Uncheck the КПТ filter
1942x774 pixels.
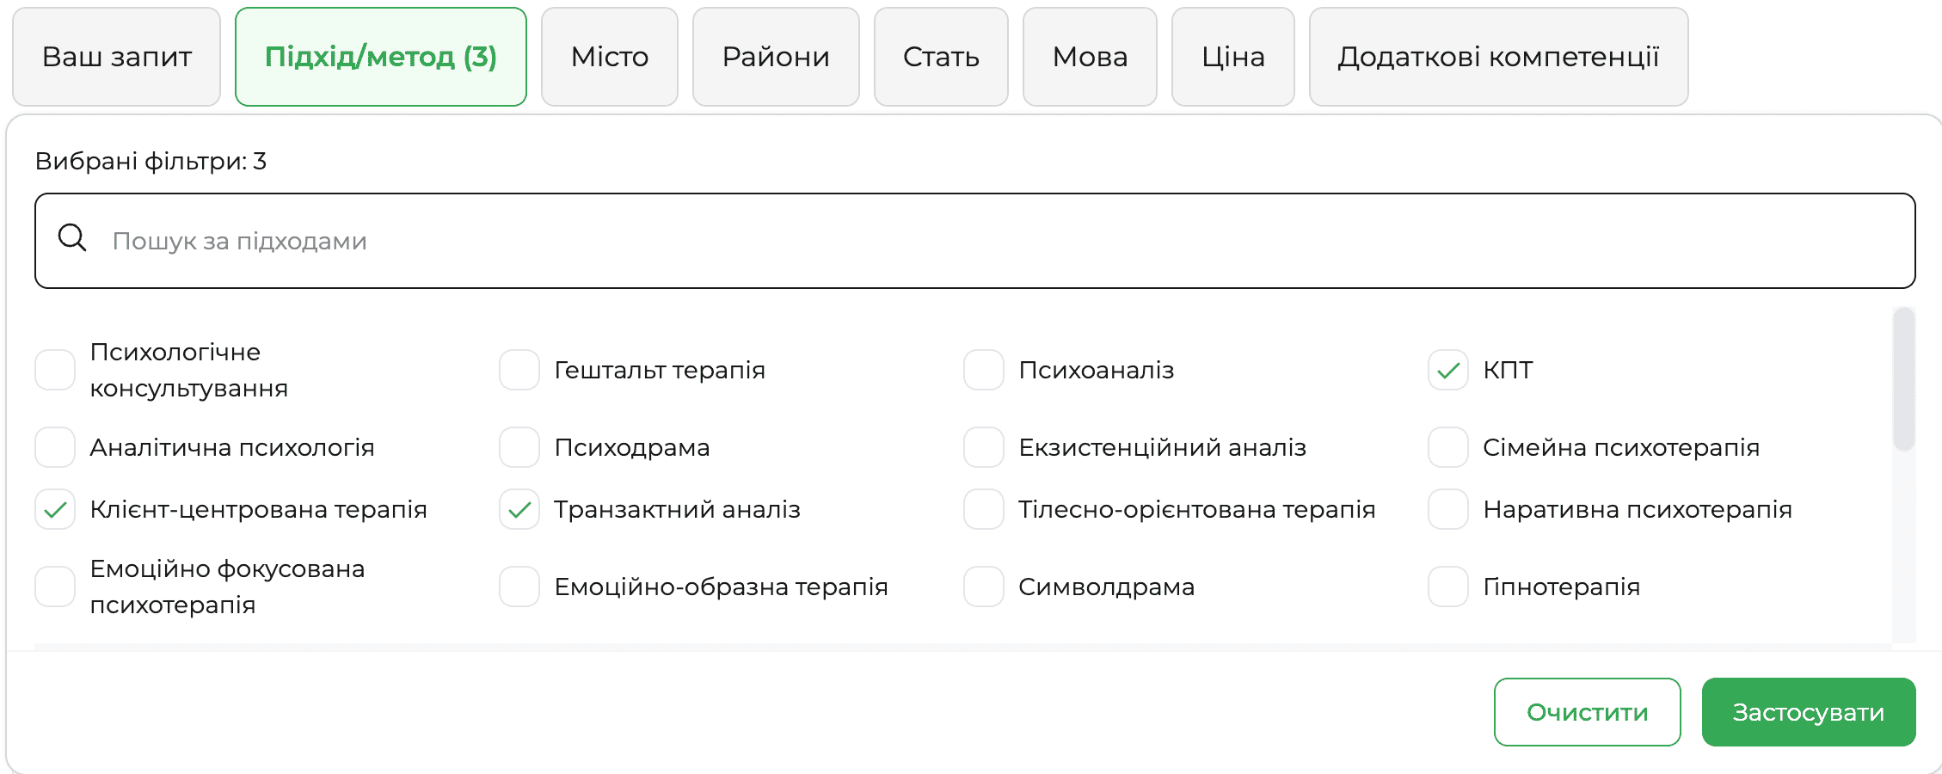coord(1447,370)
